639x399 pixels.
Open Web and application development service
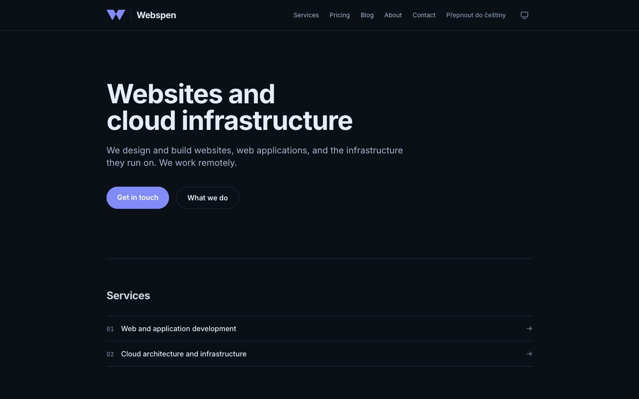319,329
